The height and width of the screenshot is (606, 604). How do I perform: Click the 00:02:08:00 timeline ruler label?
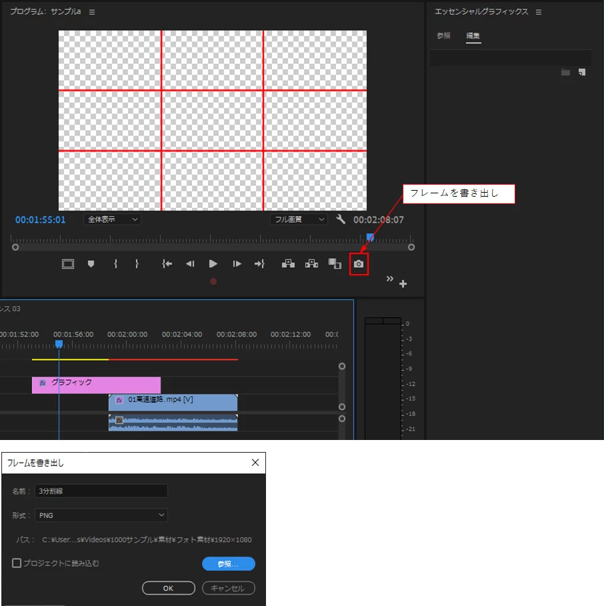tap(237, 334)
